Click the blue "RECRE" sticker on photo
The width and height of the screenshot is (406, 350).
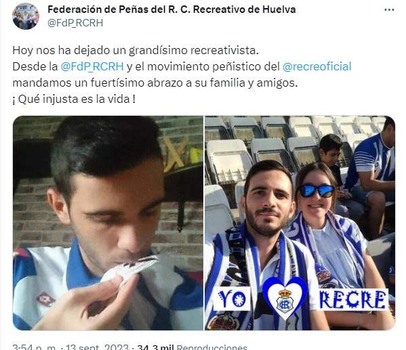pos(352,299)
